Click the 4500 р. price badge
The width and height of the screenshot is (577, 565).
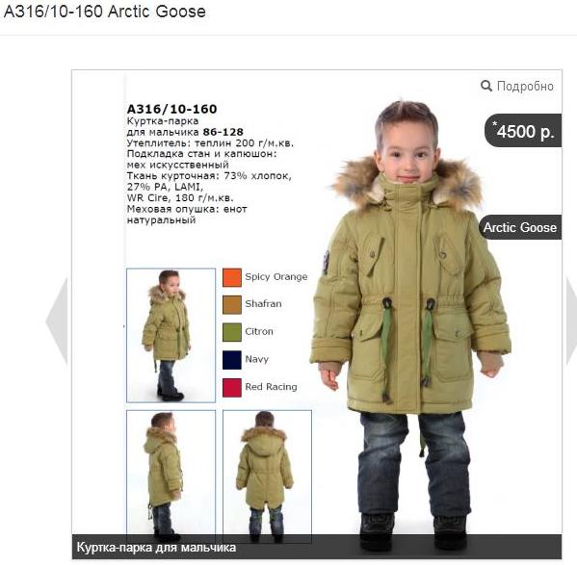[523, 131]
